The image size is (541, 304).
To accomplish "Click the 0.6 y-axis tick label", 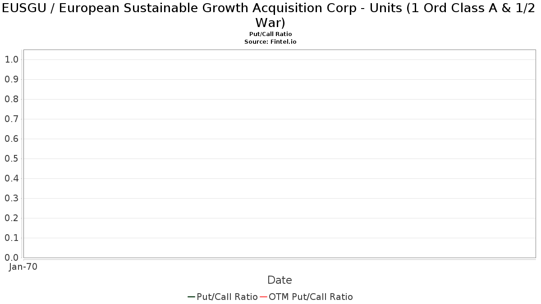I will click(x=12, y=139).
